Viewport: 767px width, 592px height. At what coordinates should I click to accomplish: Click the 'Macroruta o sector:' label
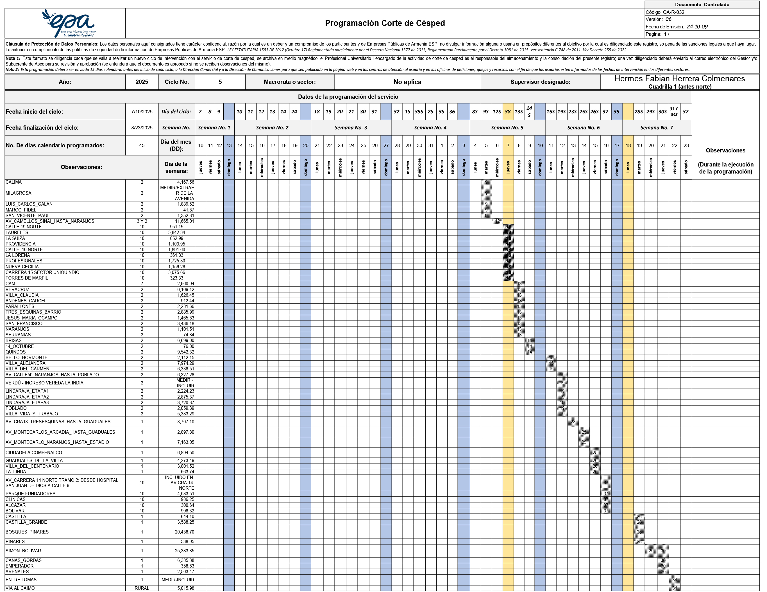(x=290, y=82)
